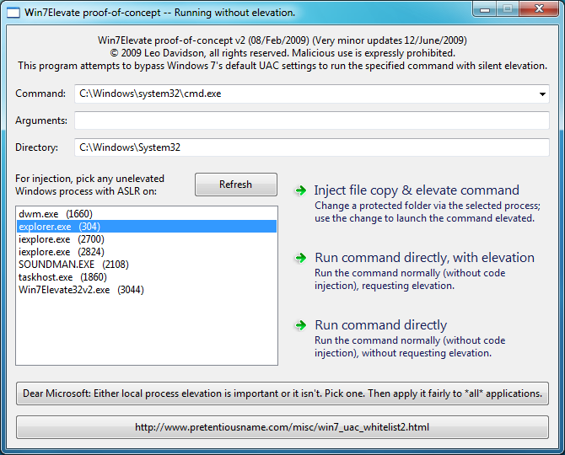
Task: Click the green arrow beside Inject file copy
Action: coord(300,190)
